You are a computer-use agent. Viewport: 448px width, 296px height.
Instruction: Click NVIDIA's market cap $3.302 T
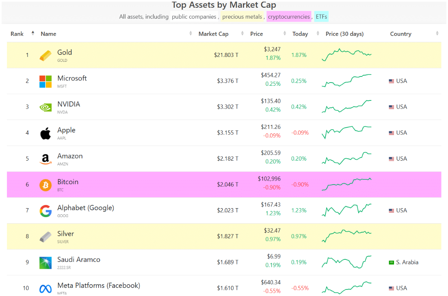click(227, 107)
